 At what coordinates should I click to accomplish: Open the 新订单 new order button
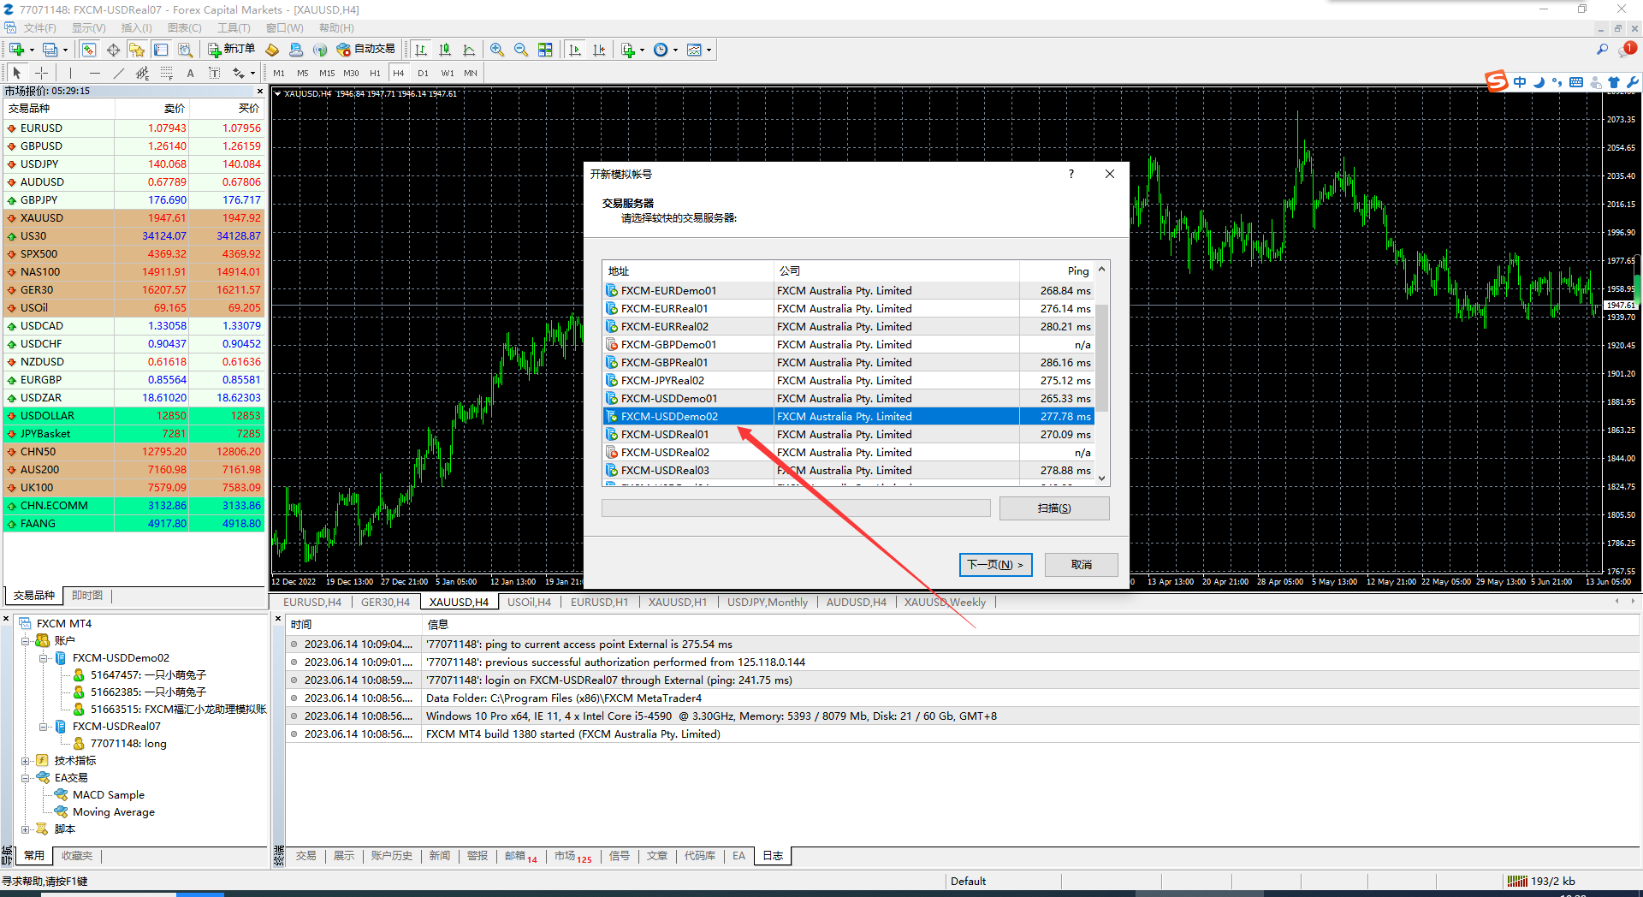232,50
